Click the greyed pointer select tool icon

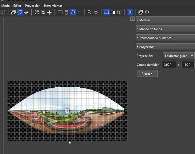[x=3, y=12]
